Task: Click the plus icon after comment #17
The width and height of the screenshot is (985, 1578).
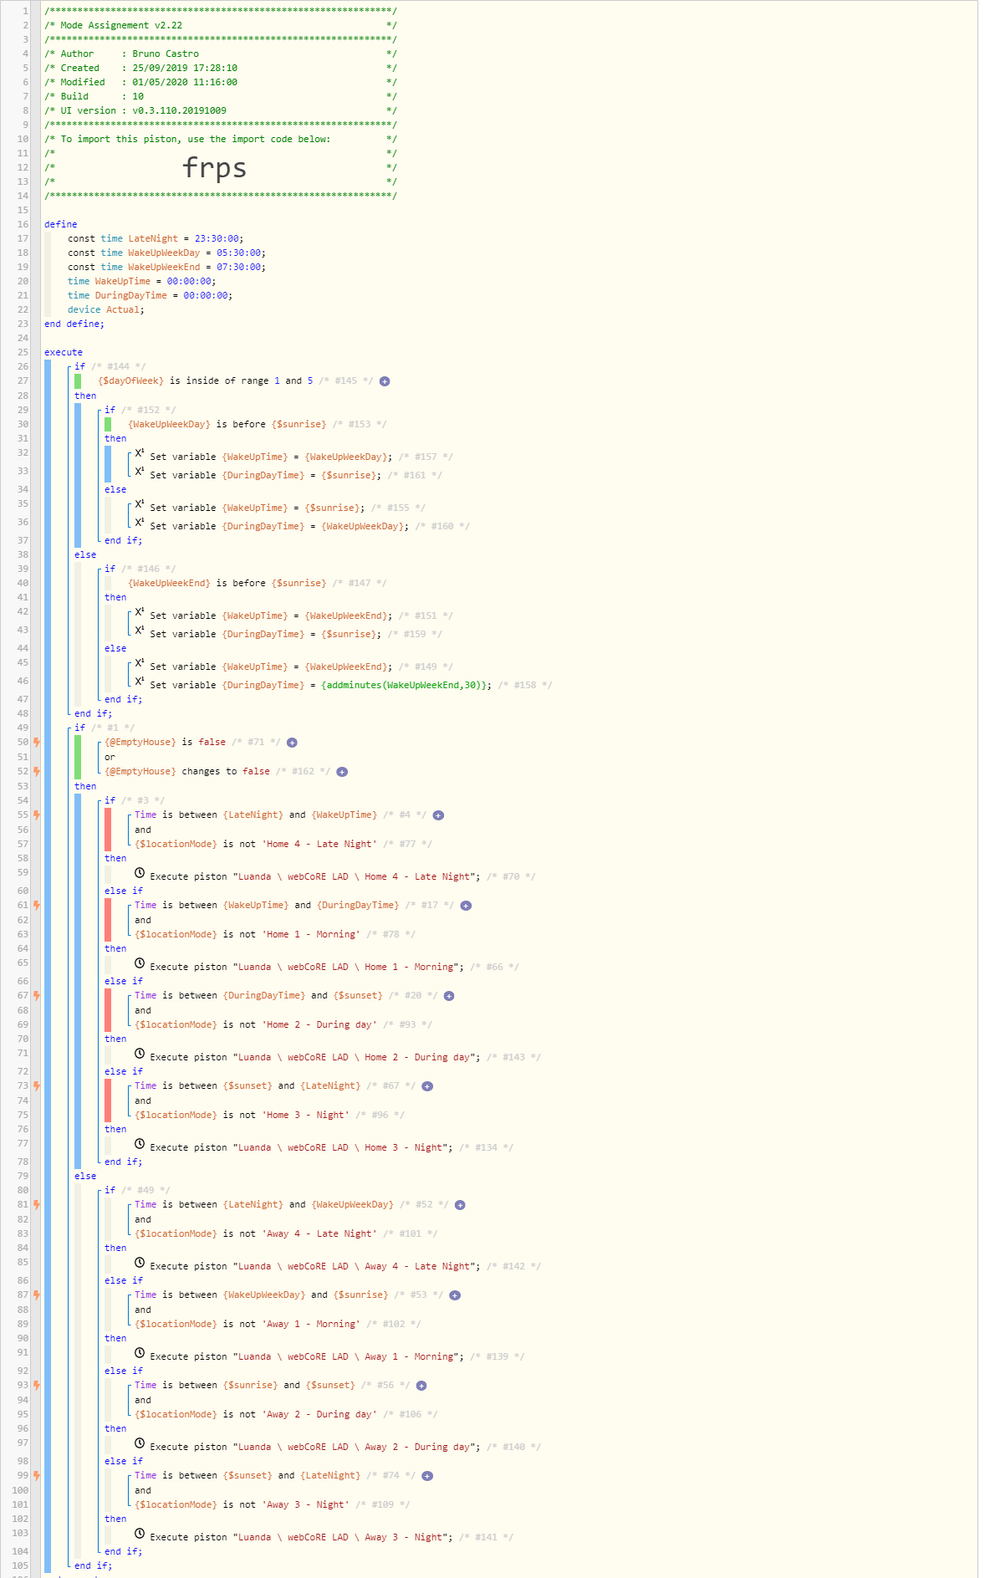Action: (466, 906)
